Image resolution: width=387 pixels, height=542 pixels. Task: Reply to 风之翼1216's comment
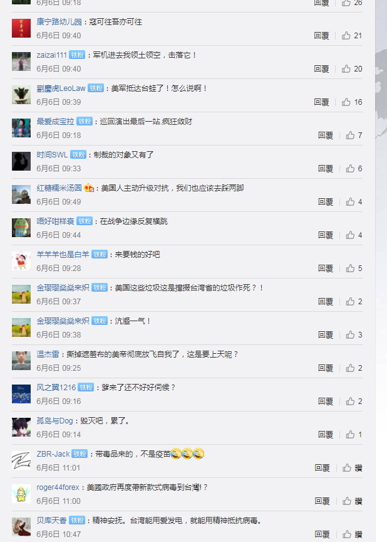(326, 401)
